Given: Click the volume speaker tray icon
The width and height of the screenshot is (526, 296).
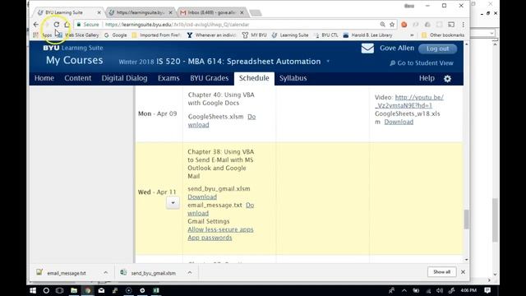Looking at the screenshot, I should pos(440,290).
